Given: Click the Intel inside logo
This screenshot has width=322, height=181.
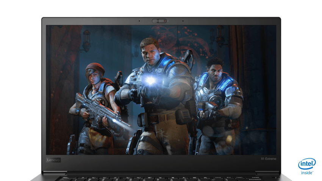Looking at the screenshot, I should point(307,166).
